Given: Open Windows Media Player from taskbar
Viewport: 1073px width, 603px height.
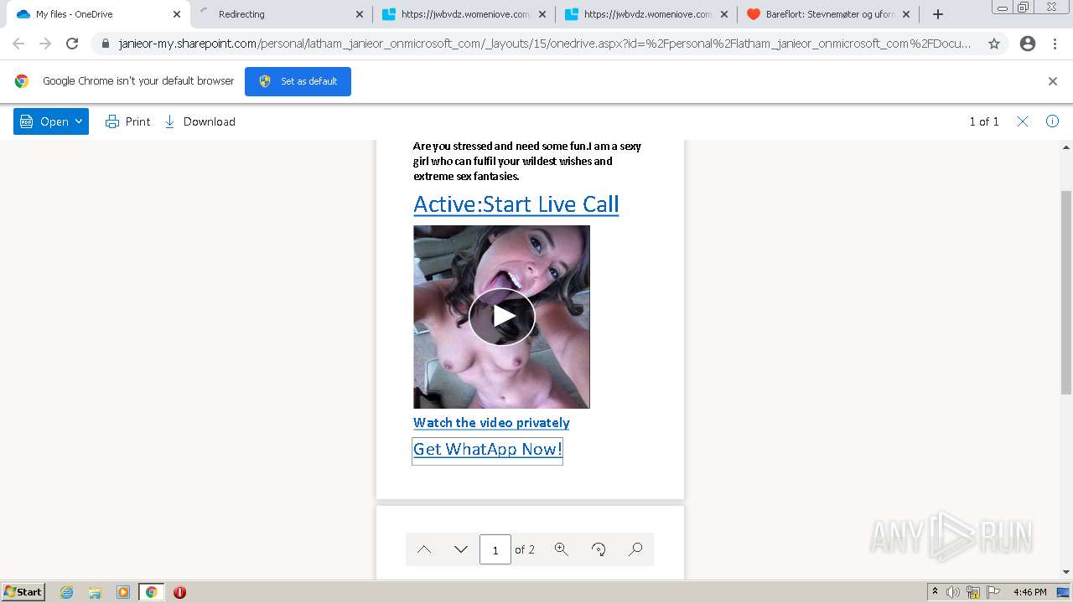Looking at the screenshot, I should coord(123,592).
